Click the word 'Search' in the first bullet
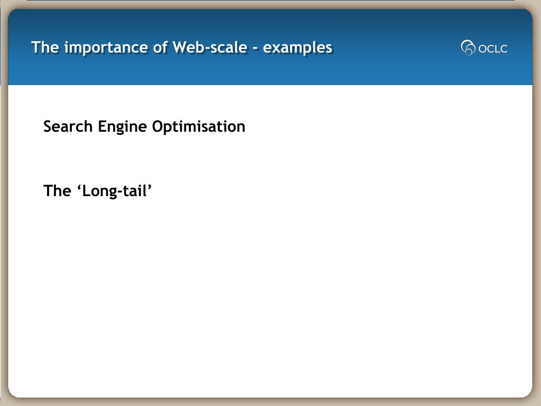 [68, 126]
